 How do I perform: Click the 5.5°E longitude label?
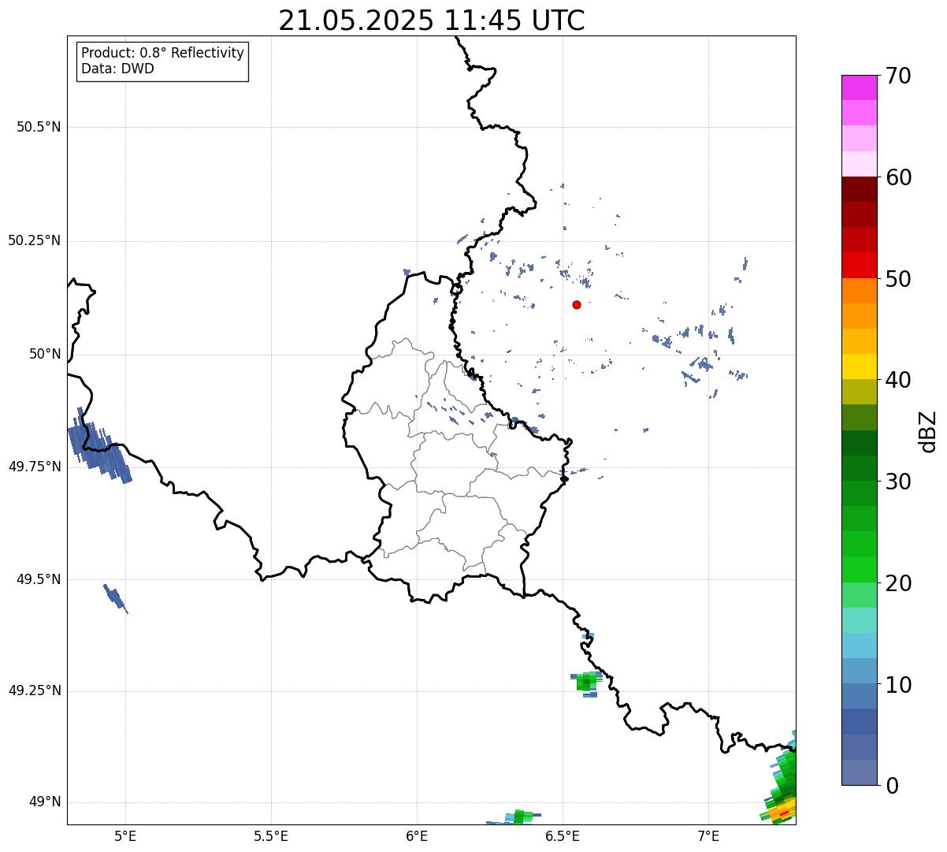tap(271, 836)
